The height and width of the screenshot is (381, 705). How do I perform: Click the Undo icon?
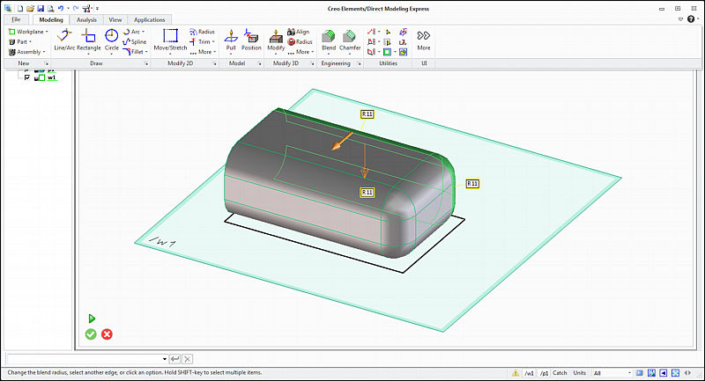tap(61, 9)
